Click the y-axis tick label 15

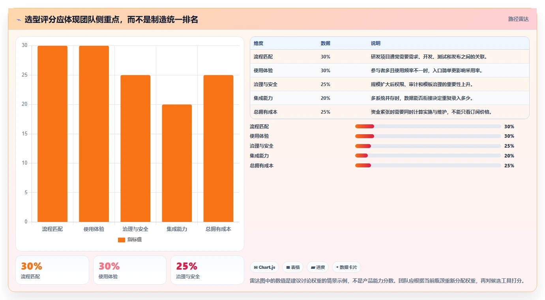point(24,134)
